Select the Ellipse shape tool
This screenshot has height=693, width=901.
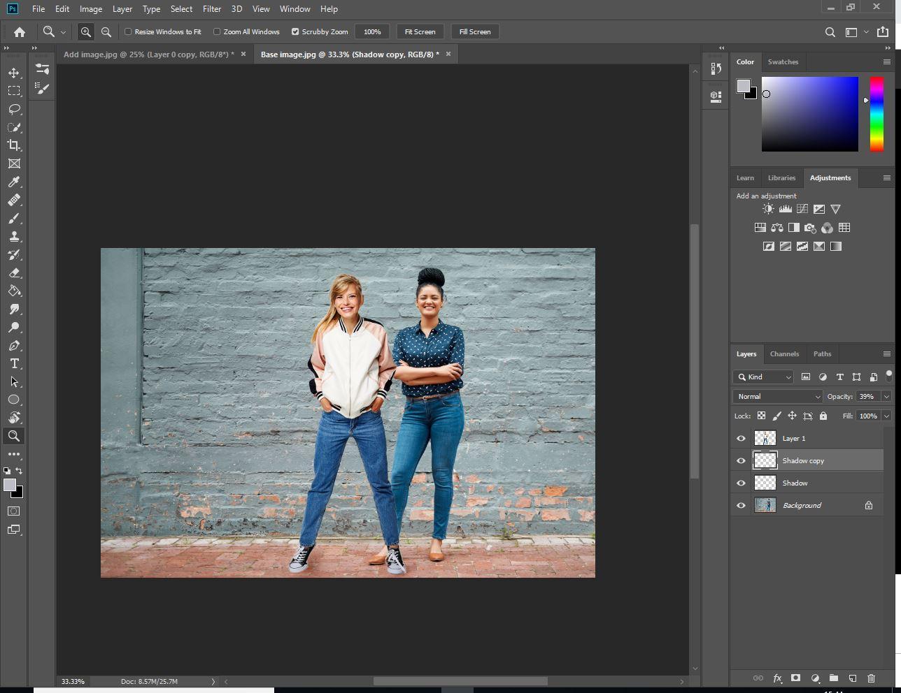[14, 400]
